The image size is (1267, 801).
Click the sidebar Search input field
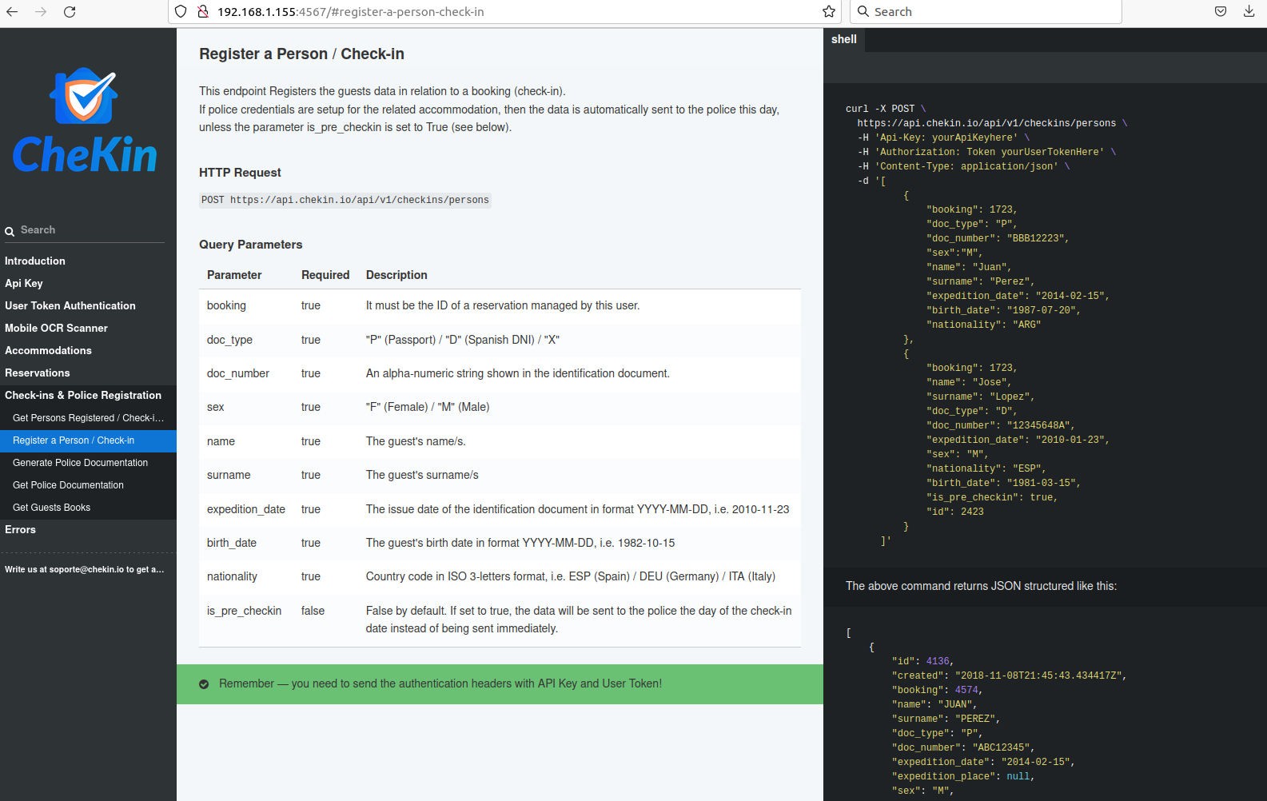(x=88, y=230)
